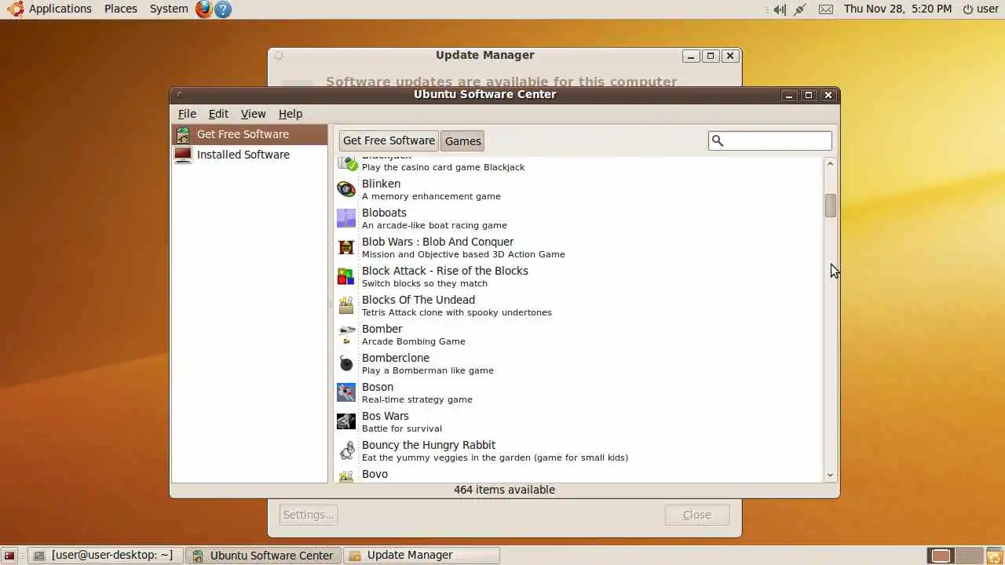Select Update Manager in the taskbar
1005x565 pixels.
[x=422, y=556]
